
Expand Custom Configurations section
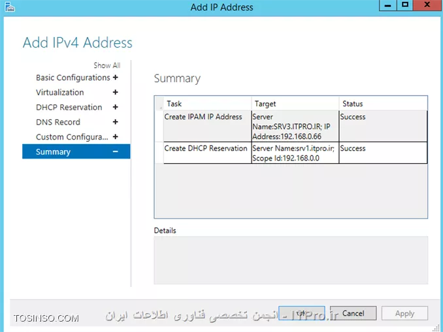coord(115,137)
